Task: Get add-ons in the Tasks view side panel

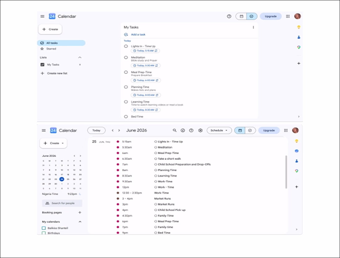Action: coord(299,63)
